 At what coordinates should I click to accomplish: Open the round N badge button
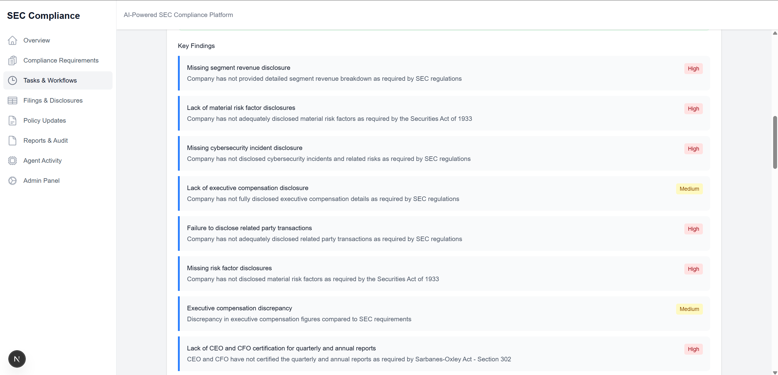coord(17,359)
